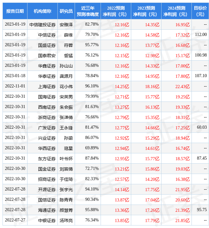Select researcher 陈青青 cell
Image resolution: width=209 pixels, height=228 pixels.
66,200
